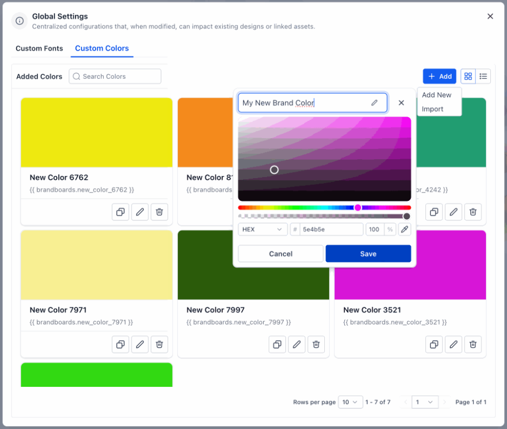Copy New Color 7997

[277, 344]
